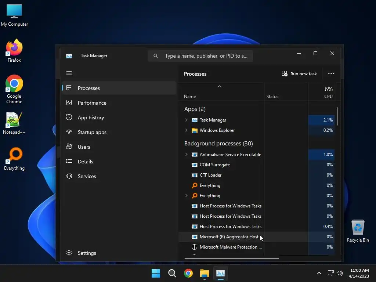Open the Google Chrome desktop shortcut
This screenshot has height=282, width=376.
click(x=14, y=89)
